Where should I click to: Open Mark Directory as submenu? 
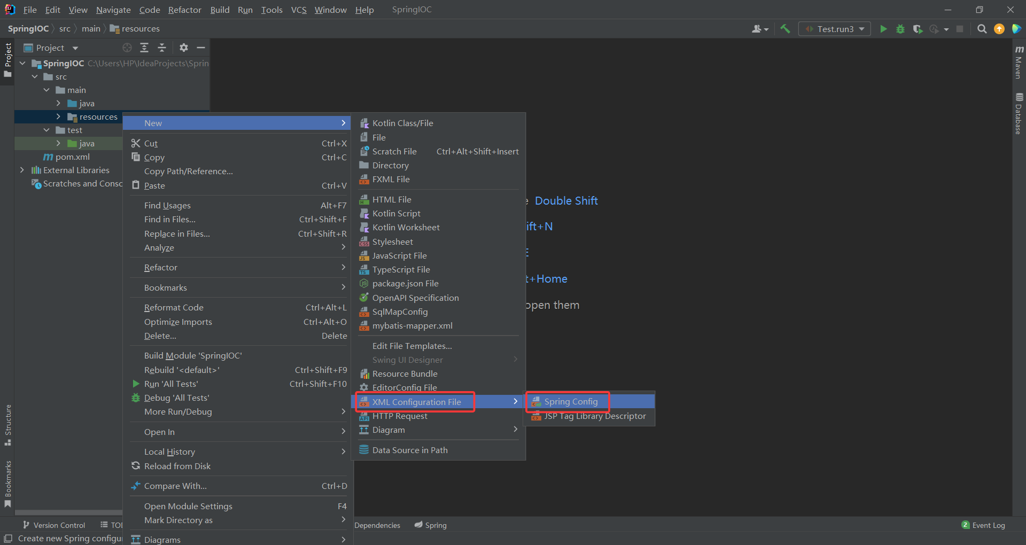click(238, 520)
